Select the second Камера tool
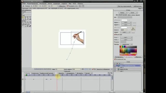Viewport: 166px width, 93px height. tap(25, 22)
